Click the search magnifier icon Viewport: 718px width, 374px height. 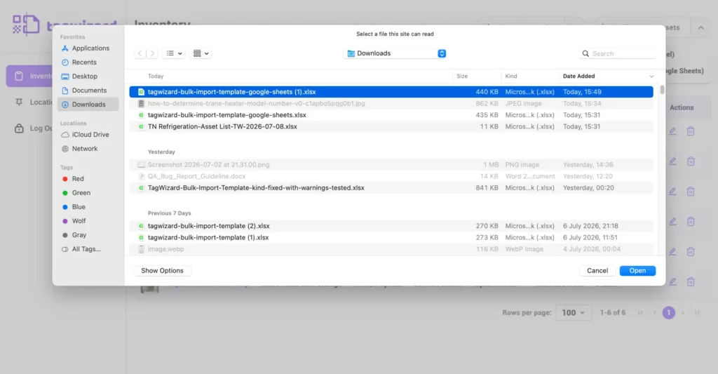(585, 53)
